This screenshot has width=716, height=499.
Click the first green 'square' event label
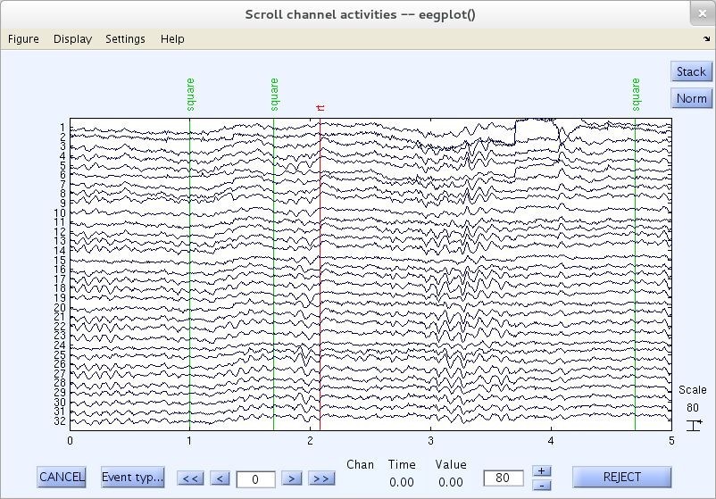click(x=190, y=95)
